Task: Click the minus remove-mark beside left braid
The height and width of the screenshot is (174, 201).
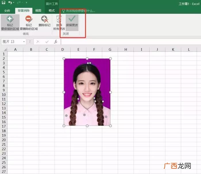Action: click(x=78, y=99)
